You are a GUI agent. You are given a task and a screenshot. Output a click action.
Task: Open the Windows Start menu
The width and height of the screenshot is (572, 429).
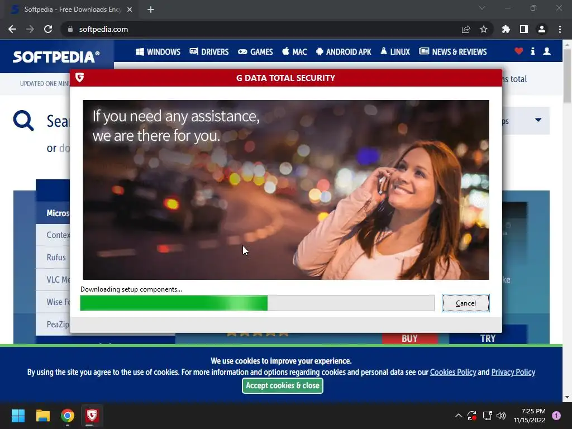(x=18, y=416)
